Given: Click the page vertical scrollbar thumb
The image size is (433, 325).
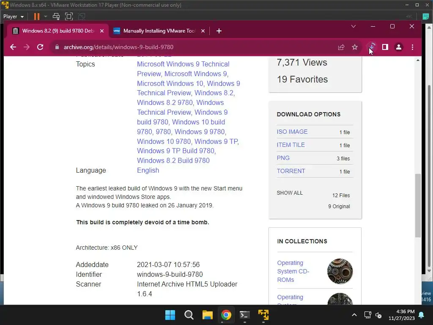Looking at the screenshot, I should 418,205.
